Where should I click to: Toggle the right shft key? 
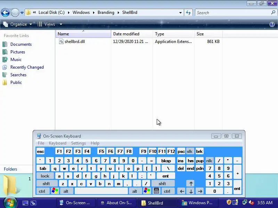(x=162, y=184)
